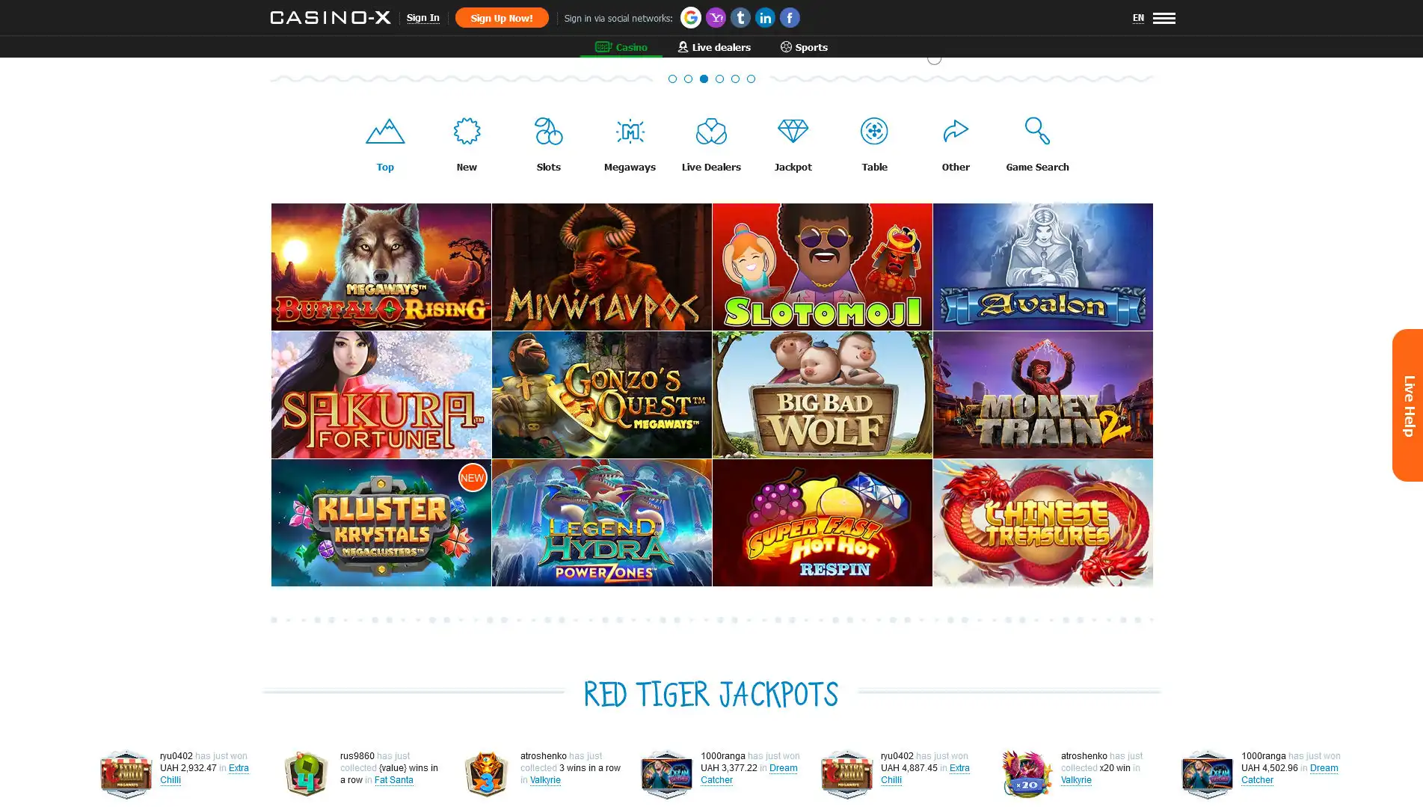Open the Megaways games category
The image size is (1423, 807).
[630, 145]
